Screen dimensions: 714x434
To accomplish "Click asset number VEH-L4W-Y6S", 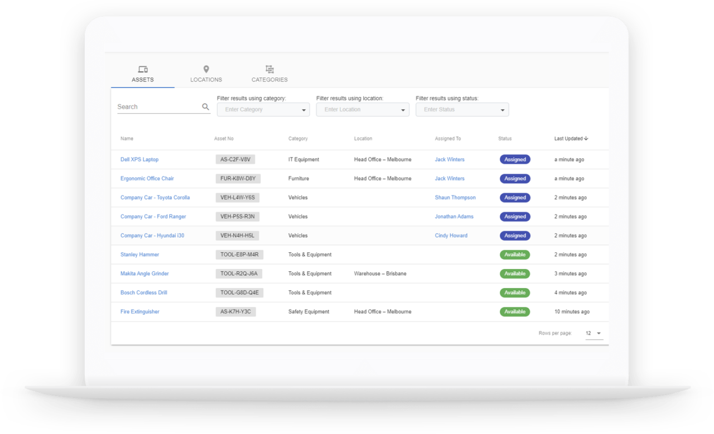I will pos(238,197).
